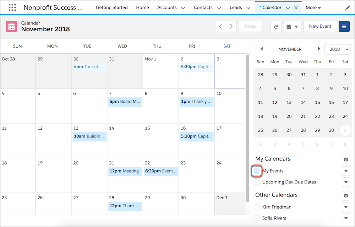Image resolution: width=355 pixels, height=227 pixels.
Task: Click the November 2018 heading
Action: (x=45, y=29)
